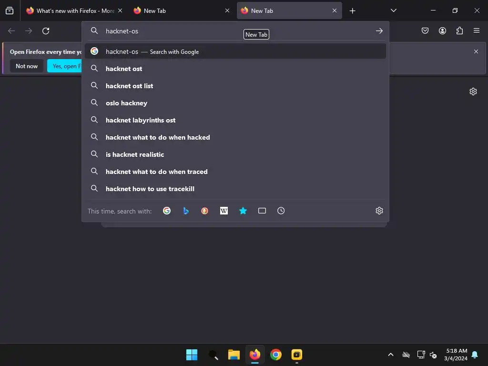Reload the current page
The width and height of the screenshot is (488, 366).
(x=46, y=31)
